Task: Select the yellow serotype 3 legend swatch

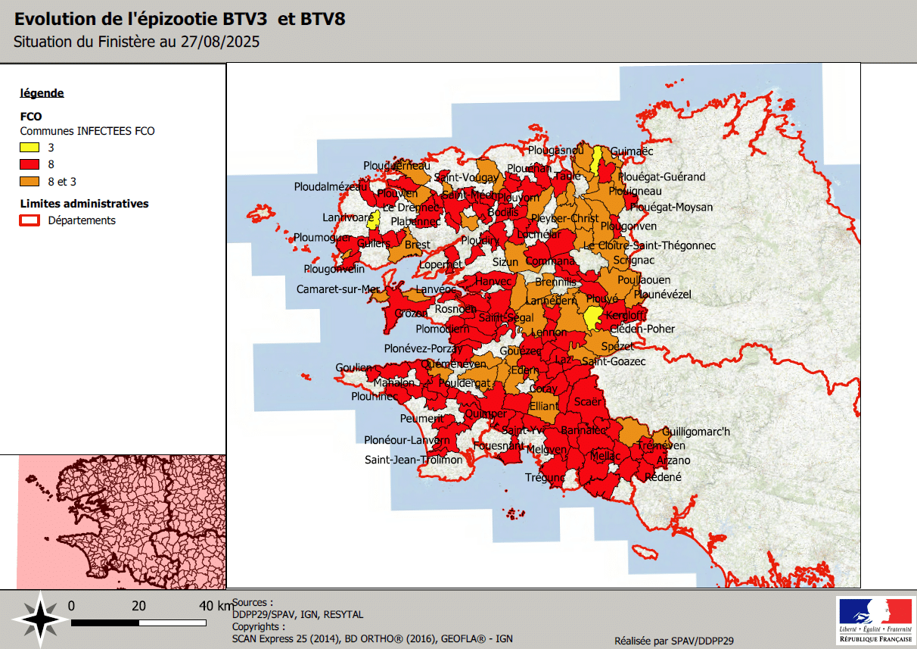Action: tap(30, 148)
